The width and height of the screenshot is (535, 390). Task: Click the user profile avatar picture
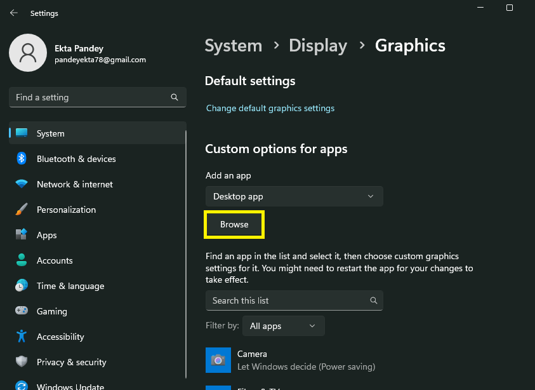tap(27, 53)
